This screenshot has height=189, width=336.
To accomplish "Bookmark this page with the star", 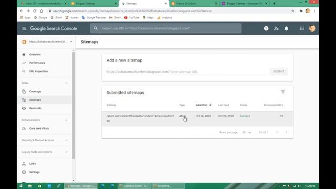I will coord(293,11).
